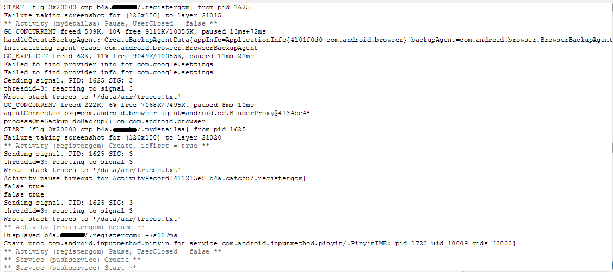Click the START mydetailsa from pid 1625 line

coord(125,129)
